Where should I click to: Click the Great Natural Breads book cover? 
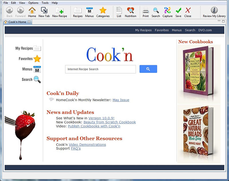click(x=198, y=131)
